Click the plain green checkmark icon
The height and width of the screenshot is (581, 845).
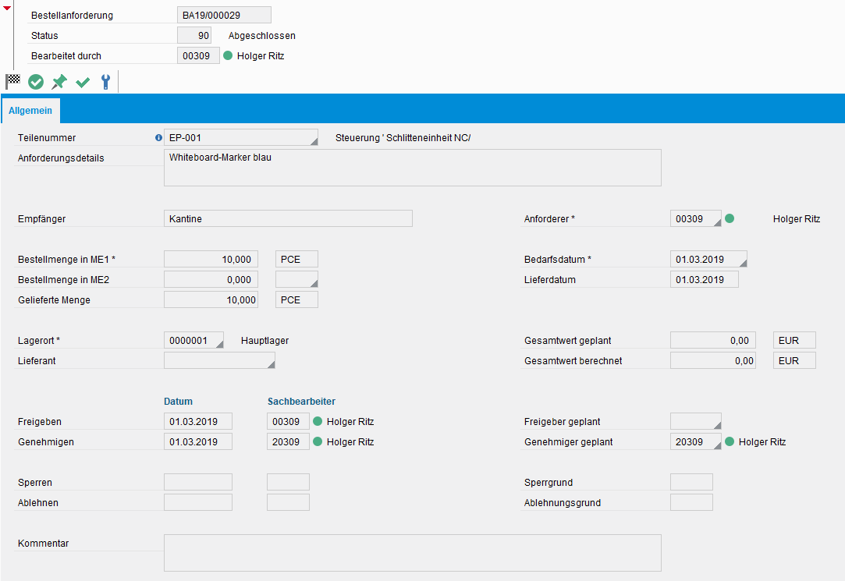coord(83,82)
